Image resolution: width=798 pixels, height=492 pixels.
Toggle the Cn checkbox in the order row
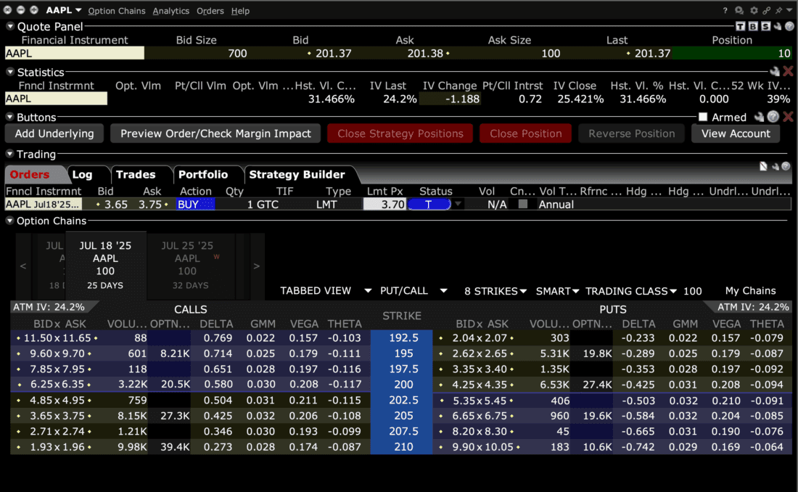pos(524,204)
